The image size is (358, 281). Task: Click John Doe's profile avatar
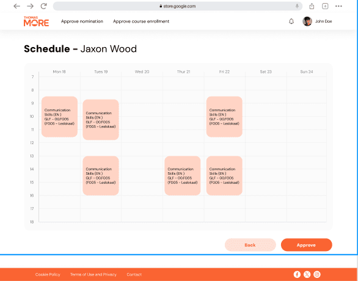[307, 21]
